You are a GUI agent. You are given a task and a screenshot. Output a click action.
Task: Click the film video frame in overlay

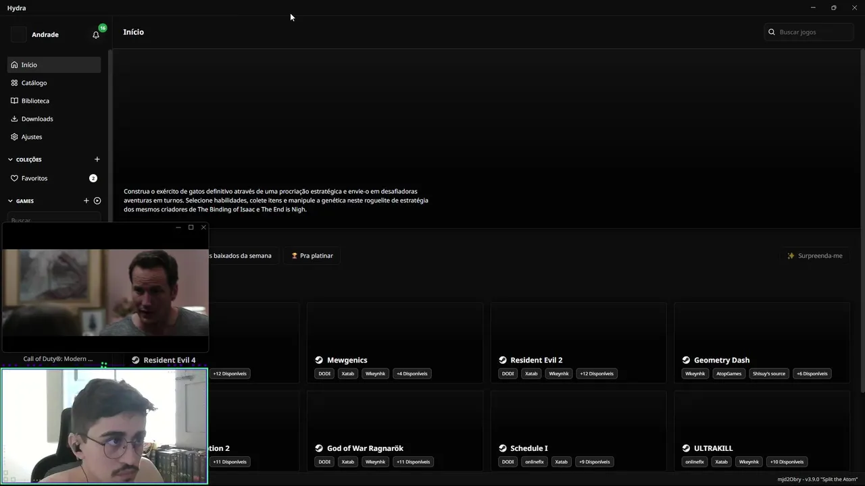click(105, 293)
